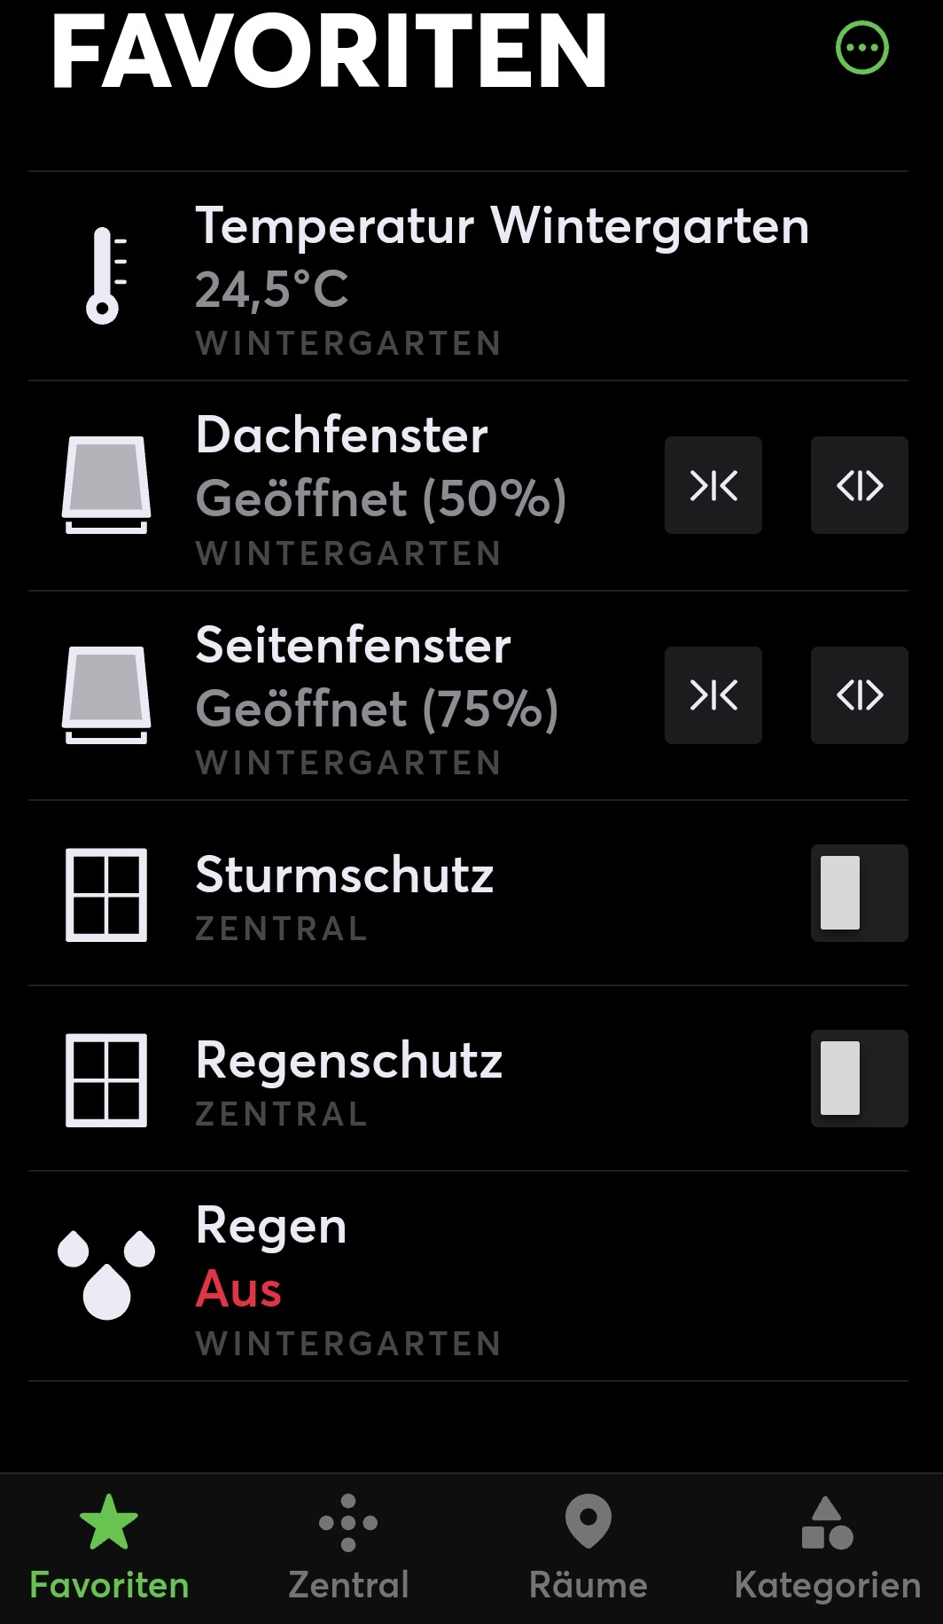
Task: Click the Dachfenster window icon
Action: (x=106, y=485)
